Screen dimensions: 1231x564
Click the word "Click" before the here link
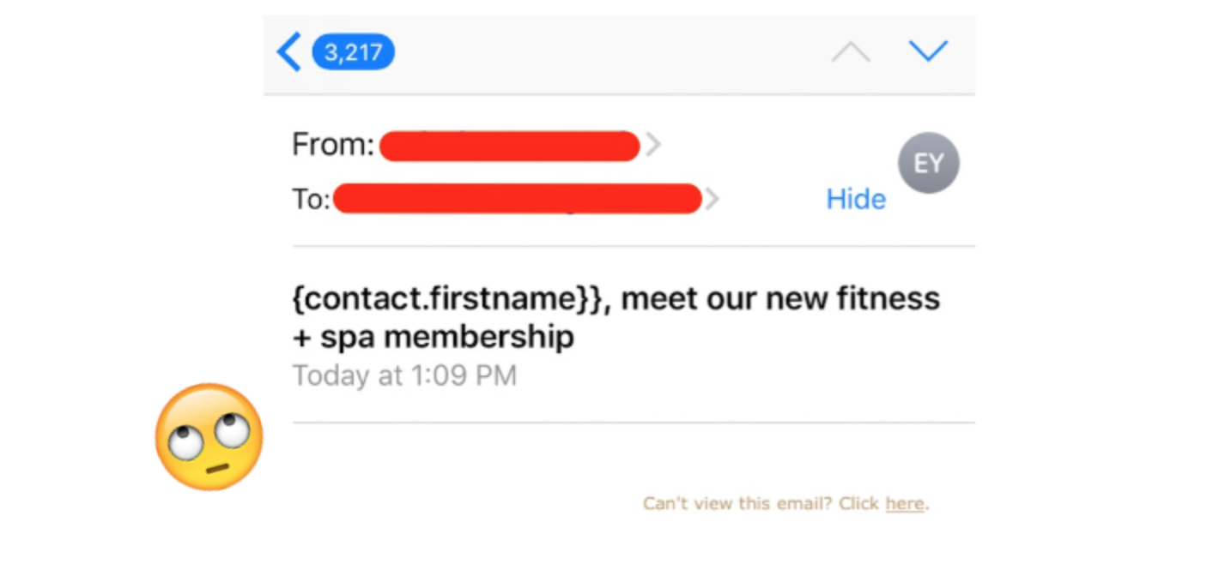coord(858,504)
